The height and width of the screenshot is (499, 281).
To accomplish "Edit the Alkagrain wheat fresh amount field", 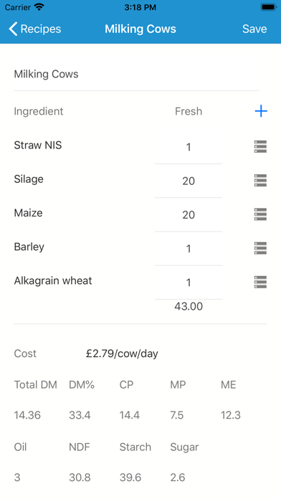I will [189, 282].
